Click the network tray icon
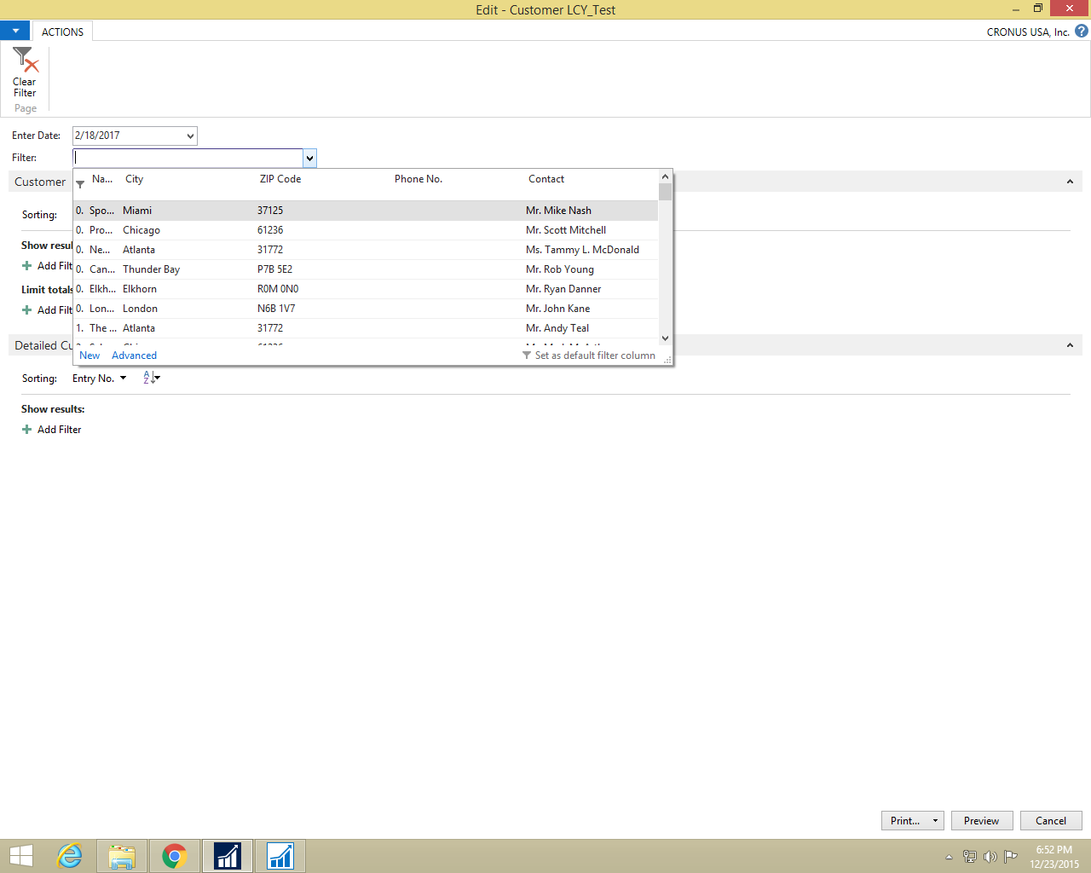Viewport: 1091px width, 873px height. coord(970,857)
